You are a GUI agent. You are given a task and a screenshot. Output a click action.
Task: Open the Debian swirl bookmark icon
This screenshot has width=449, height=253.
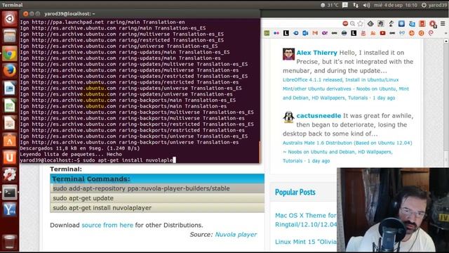[x=431, y=33]
